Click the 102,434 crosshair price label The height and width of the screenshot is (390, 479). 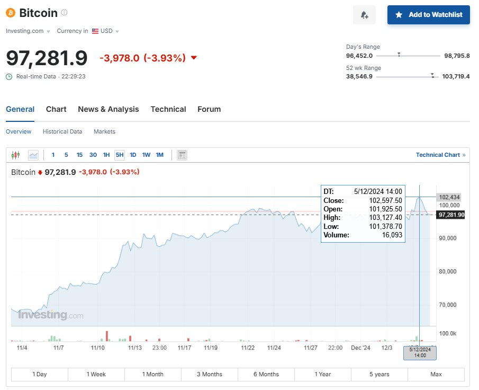(x=449, y=197)
